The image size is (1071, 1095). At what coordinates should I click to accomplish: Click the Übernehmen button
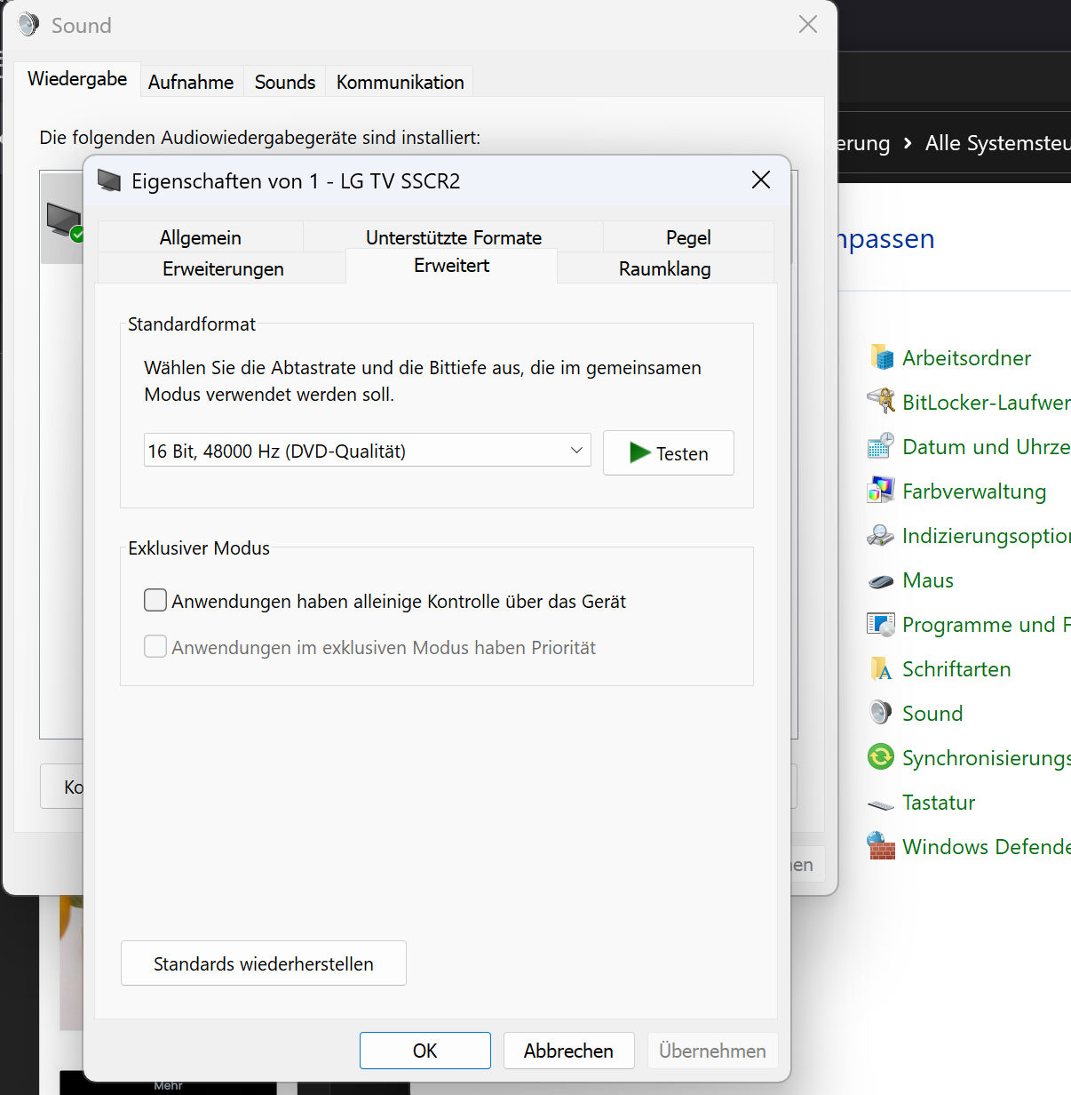coord(712,1051)
